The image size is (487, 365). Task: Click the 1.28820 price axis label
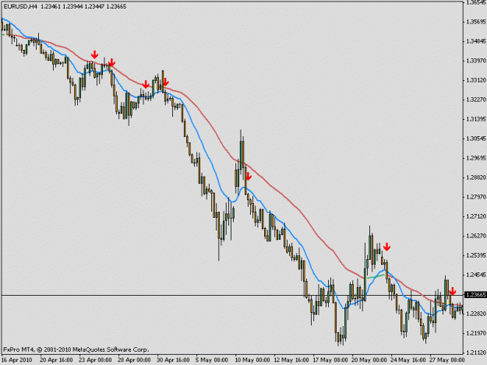tap(476, 177)
